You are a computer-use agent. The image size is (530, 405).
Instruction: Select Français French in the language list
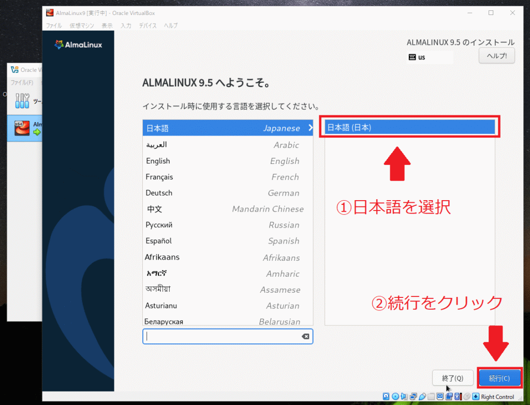click(228, 177)
